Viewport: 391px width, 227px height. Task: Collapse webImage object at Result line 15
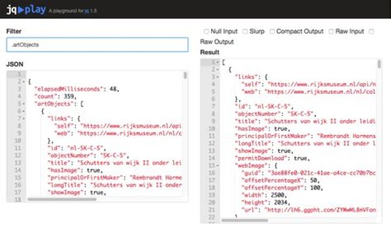[x=218, y=166]
